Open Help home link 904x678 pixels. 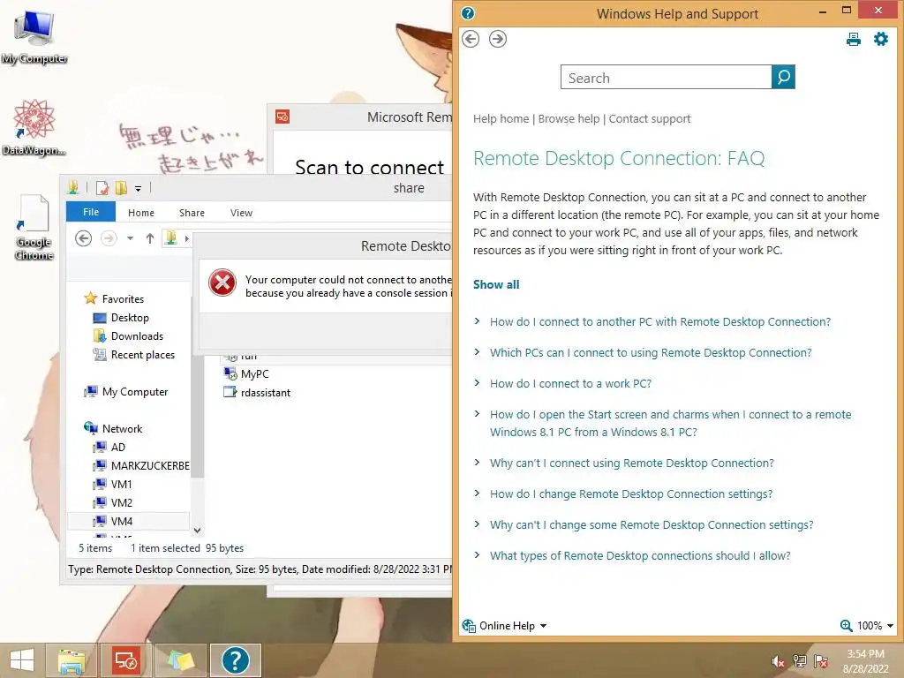501,119
